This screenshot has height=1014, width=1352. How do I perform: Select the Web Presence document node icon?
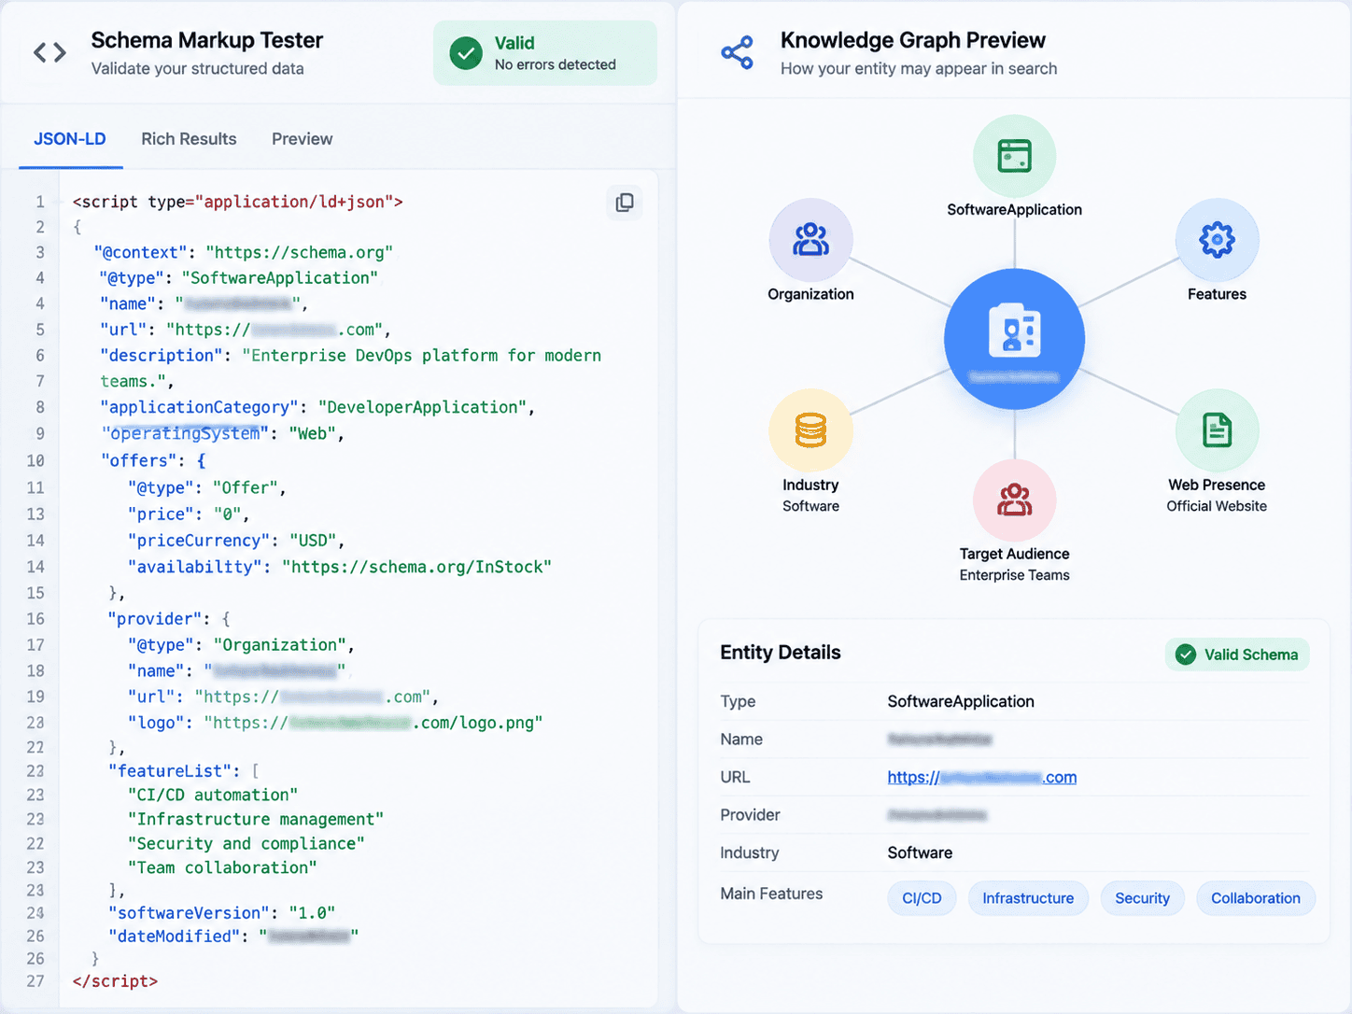click(x=1217, y=430)
